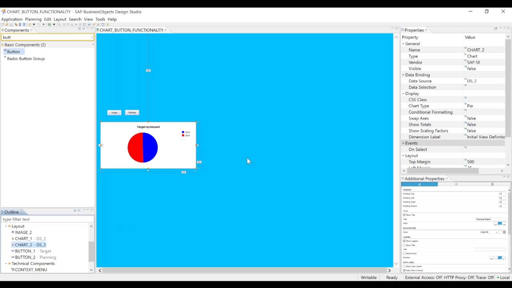The height and width of the screenshot is (288, 512).
Task: Select the Button component icon in Components list
Action: 5,51
